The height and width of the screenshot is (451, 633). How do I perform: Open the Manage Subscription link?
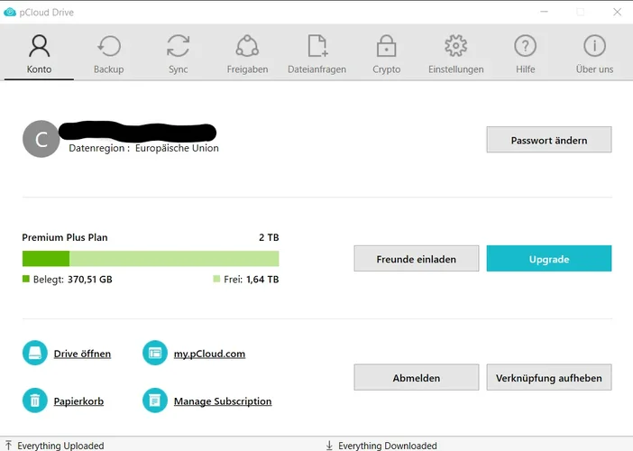click(x=223, y=401)
